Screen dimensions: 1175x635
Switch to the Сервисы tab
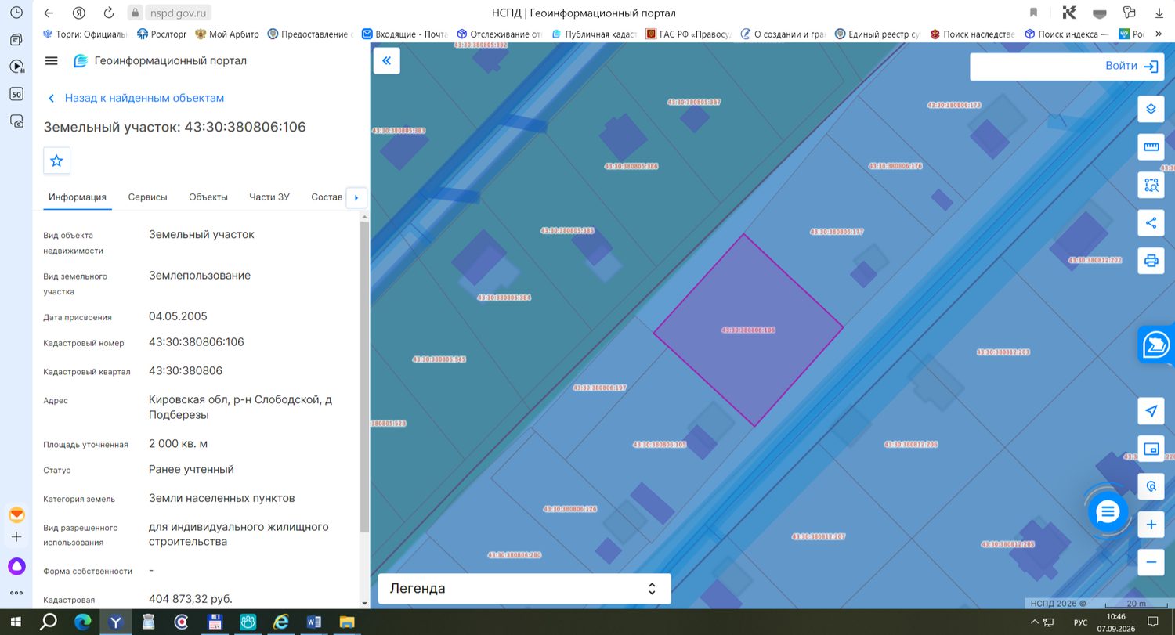(x=148, y=197)
